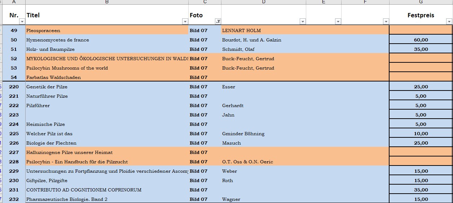
Task: Open the Nr. column filter dropdown
Action: (22, 22)
